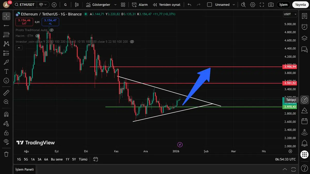310x174 pixels.
Task: Delete drawings with trash icon
Action: click(x=6, y=154)
